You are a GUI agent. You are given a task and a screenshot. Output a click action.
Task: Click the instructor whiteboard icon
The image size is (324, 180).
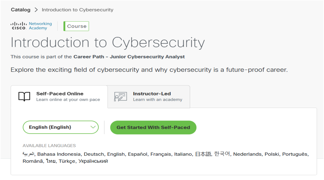tap(121, 97)
